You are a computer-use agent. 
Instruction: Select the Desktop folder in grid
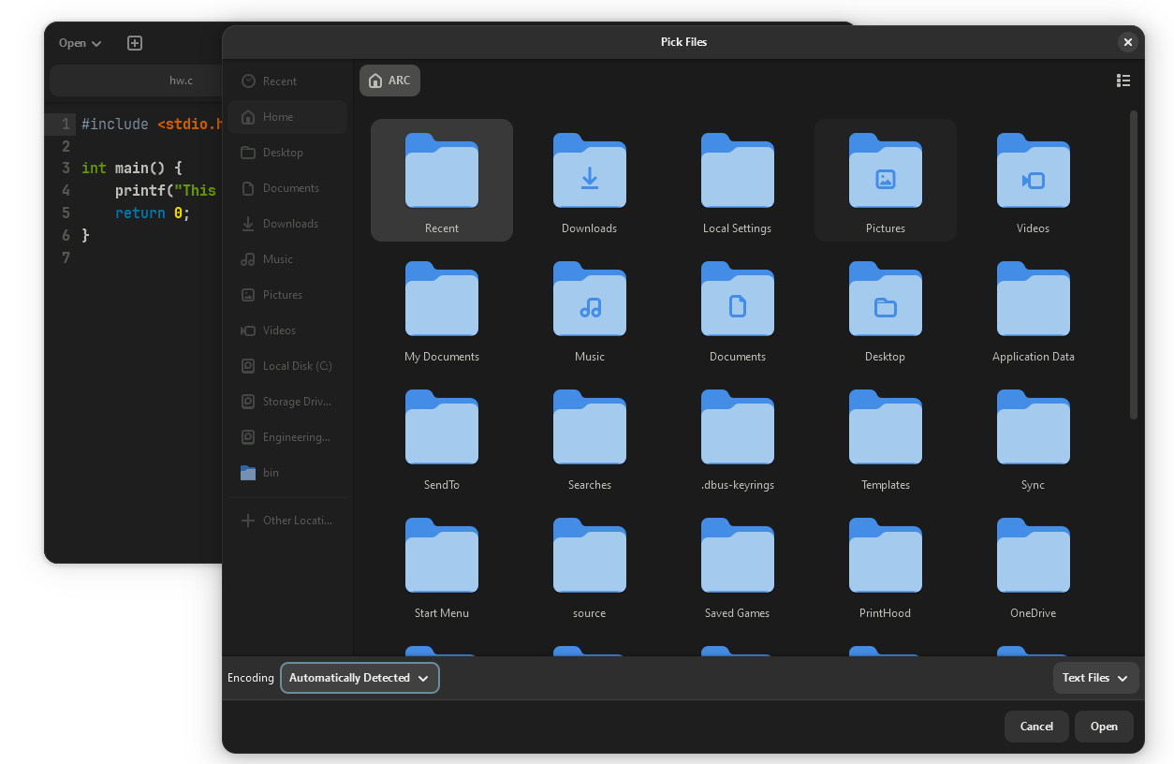[886, 309]
